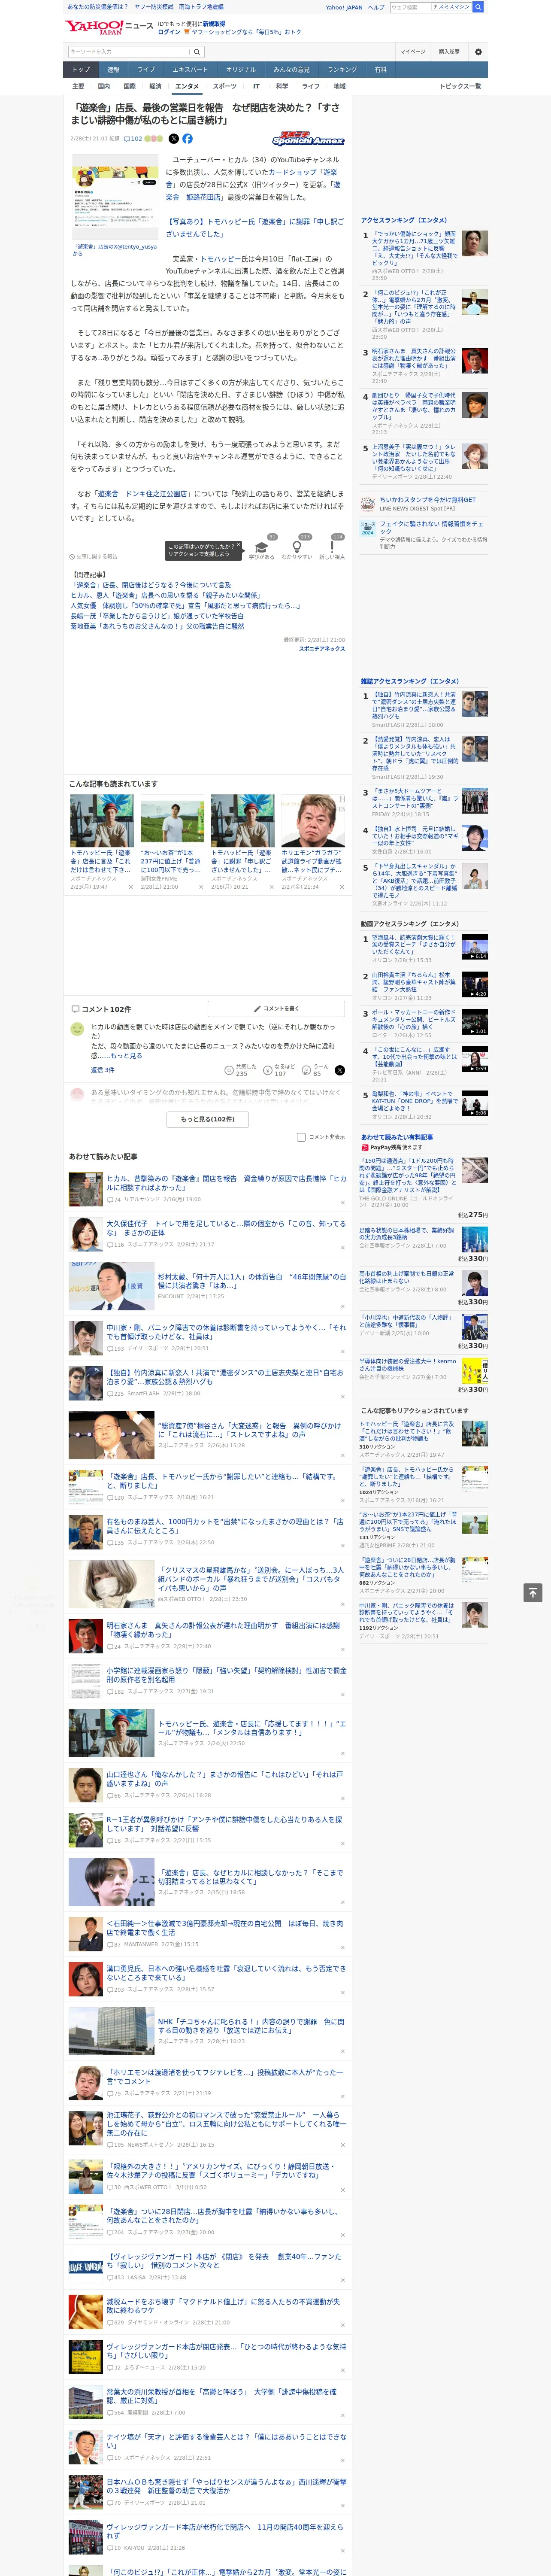Open the みんなの意見 tab
The height and width of the screenshot is (2576, 551).
292,70
